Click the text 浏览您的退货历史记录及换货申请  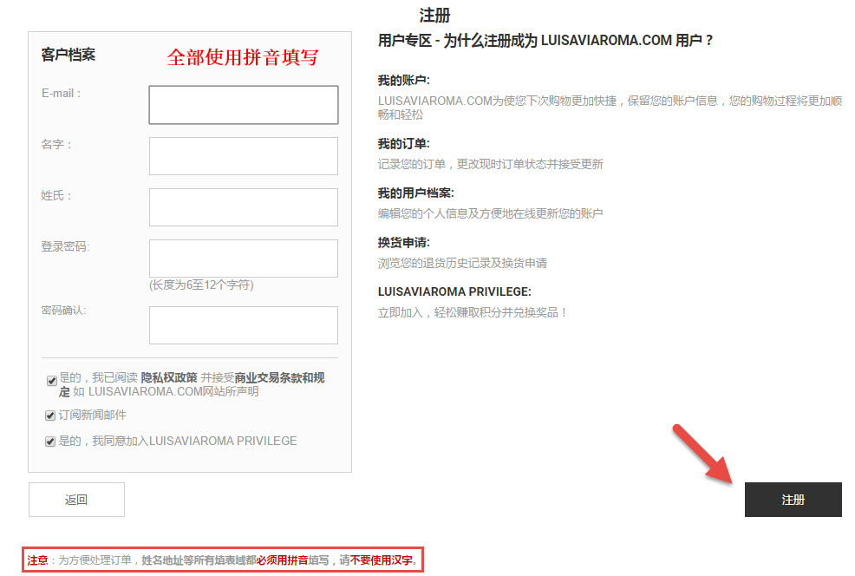click(x=462, y=264)
